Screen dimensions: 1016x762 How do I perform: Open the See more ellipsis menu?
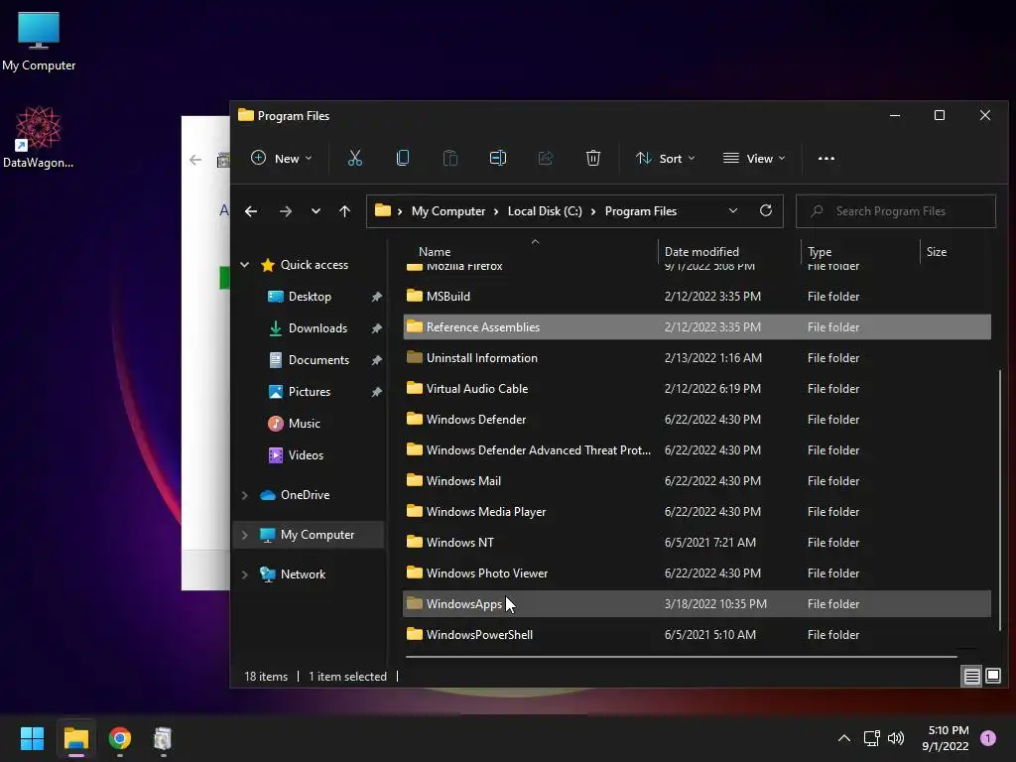tap(826, 158)
